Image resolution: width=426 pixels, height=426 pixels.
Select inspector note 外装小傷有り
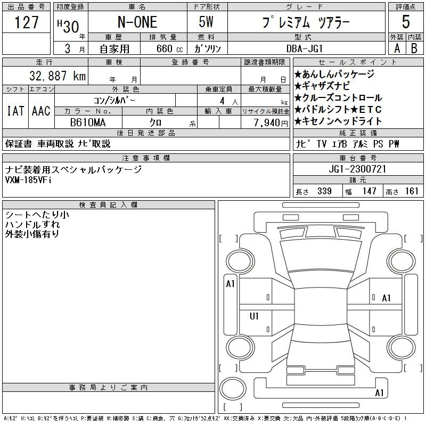[x=32, y=234]
